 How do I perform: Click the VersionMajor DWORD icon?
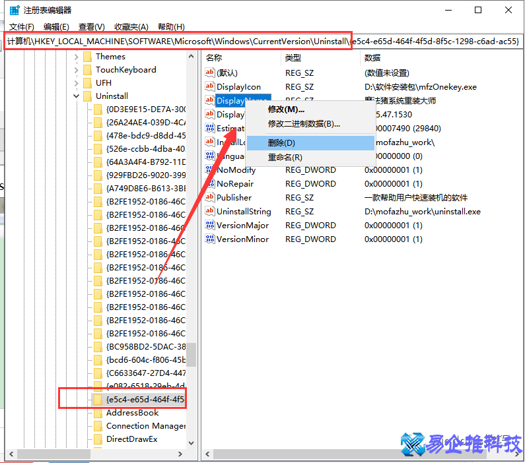(210, 225)
